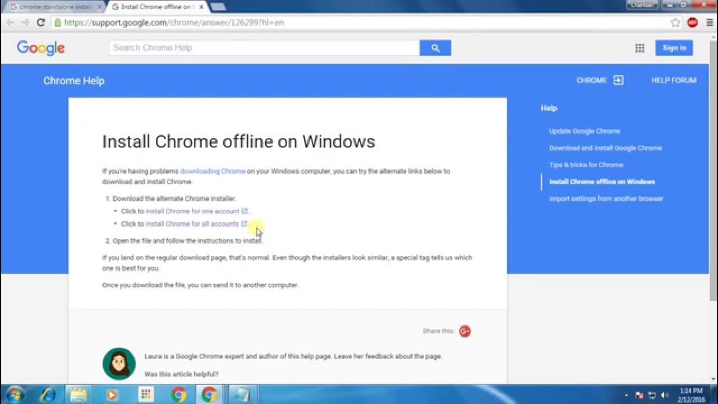Select Install Chrome offline on Windows sidebar item
The height and width of the screenshot is (404, 718).
coord(602,181)
